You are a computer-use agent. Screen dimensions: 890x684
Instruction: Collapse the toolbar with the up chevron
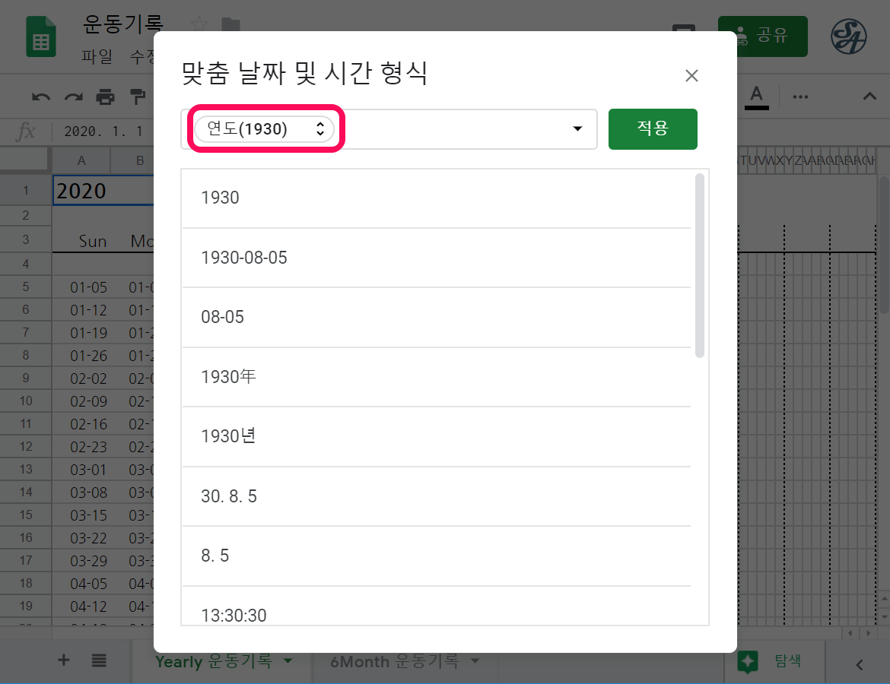(869, 97)
